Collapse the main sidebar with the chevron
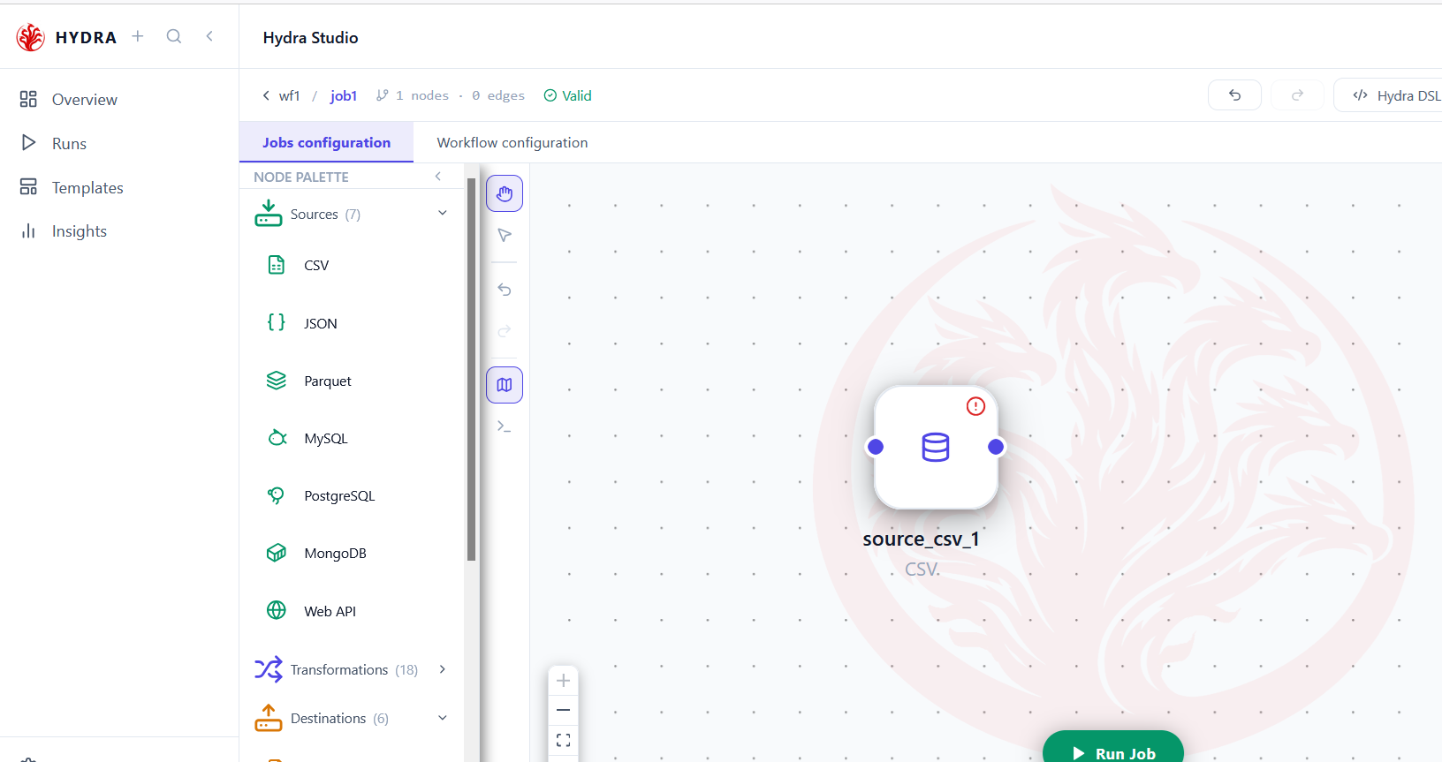The width and height of the screenshot is (1442, 762). point(209,36)
